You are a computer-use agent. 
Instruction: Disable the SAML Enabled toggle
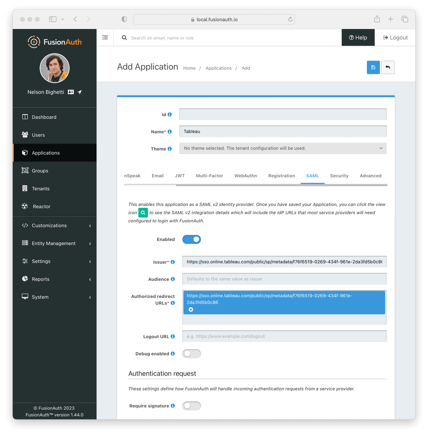[192, 239]
